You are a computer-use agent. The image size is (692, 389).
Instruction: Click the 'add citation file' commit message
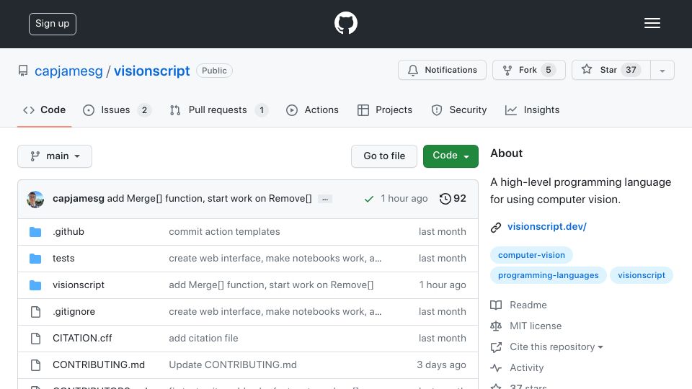(x=203, y=339)
